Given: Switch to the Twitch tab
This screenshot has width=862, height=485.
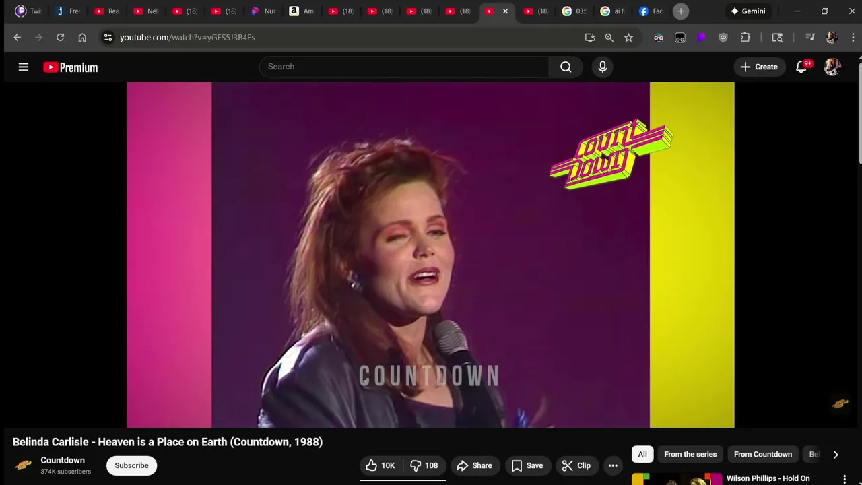Looking at the screenshot, I should 28,11.
